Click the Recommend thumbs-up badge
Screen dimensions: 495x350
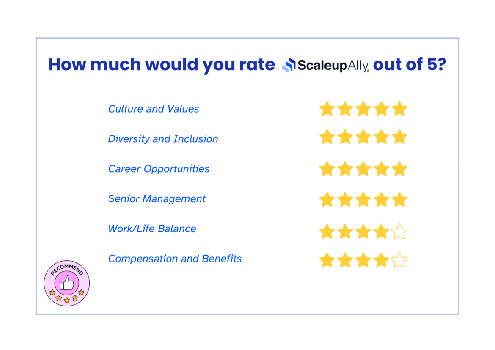point(66,283)
